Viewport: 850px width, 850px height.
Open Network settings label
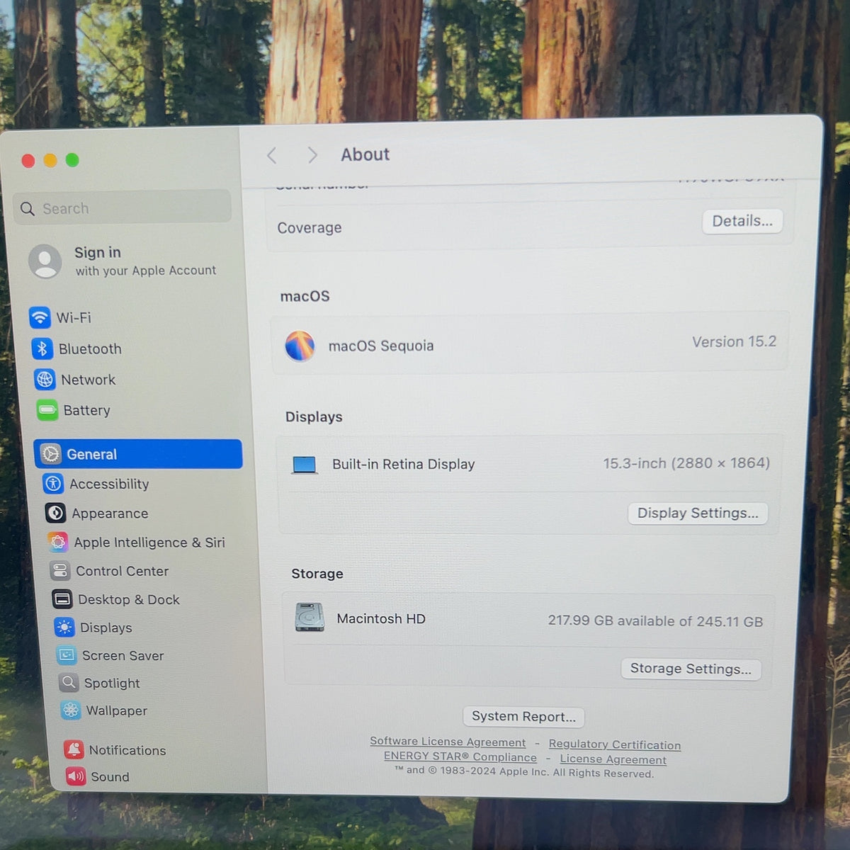[x=89, y=380]
